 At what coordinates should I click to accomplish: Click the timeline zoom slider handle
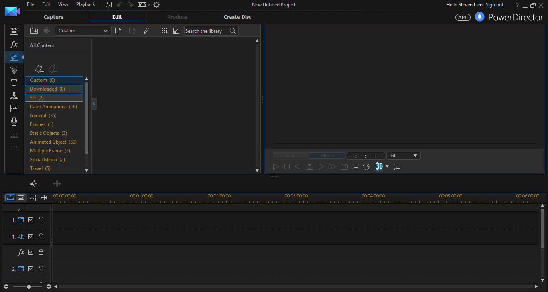point(29,287)
